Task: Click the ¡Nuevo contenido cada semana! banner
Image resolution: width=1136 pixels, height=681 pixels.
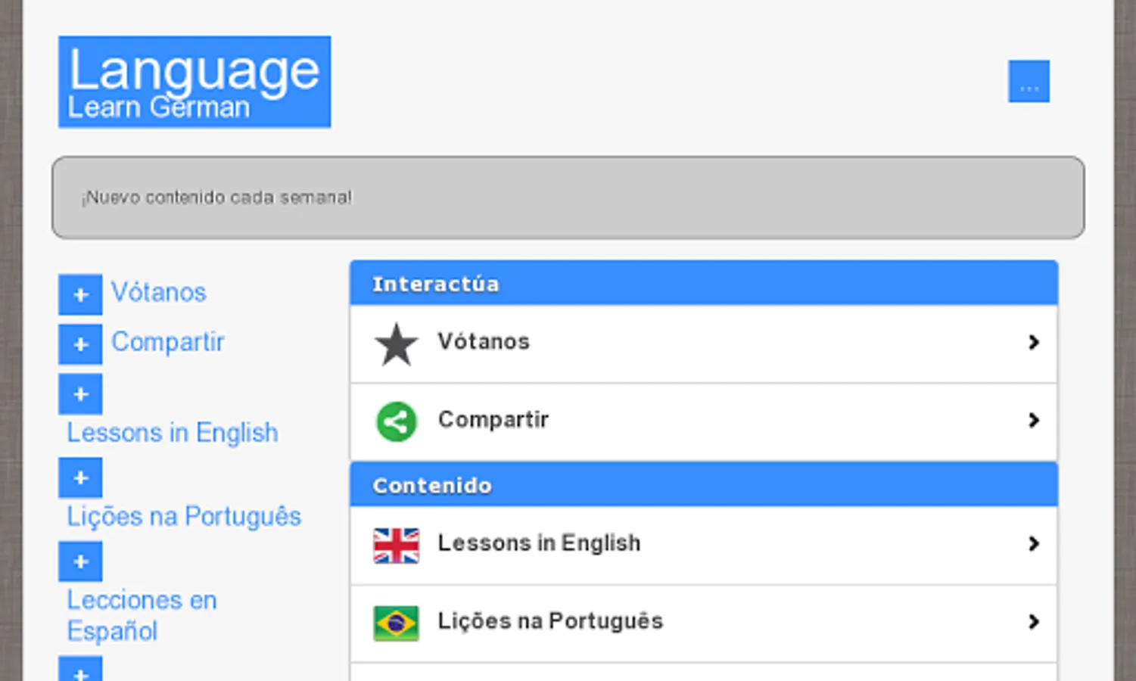Action: coord(568,197)
